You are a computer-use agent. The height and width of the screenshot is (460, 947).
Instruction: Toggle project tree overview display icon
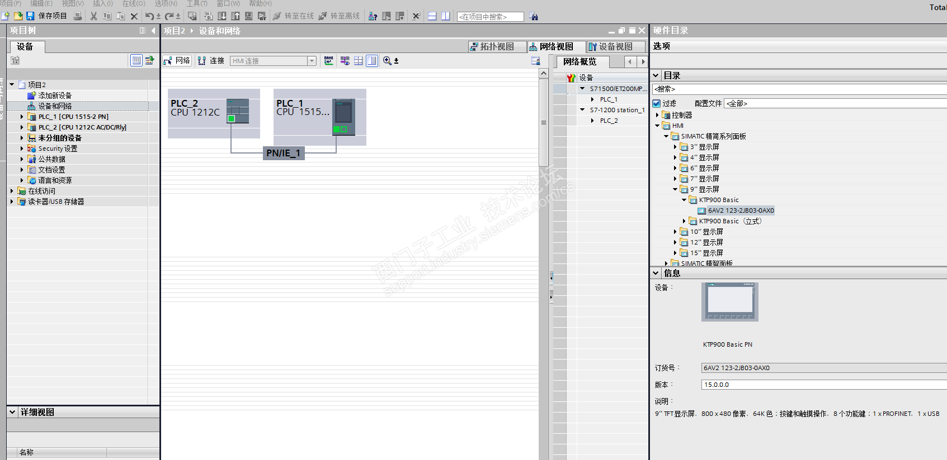pos(136,60)
